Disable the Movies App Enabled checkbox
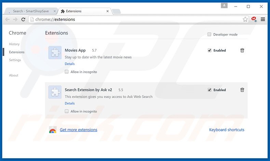270x161 pixels. 210,50
